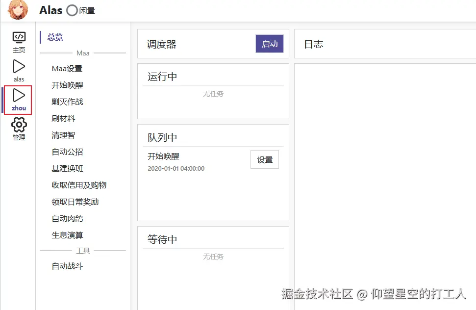Image resolution: width=476 pixels, height=310 pixels.
Task: Click the 闲置 status circle indicator
Action: coord(72,10)
